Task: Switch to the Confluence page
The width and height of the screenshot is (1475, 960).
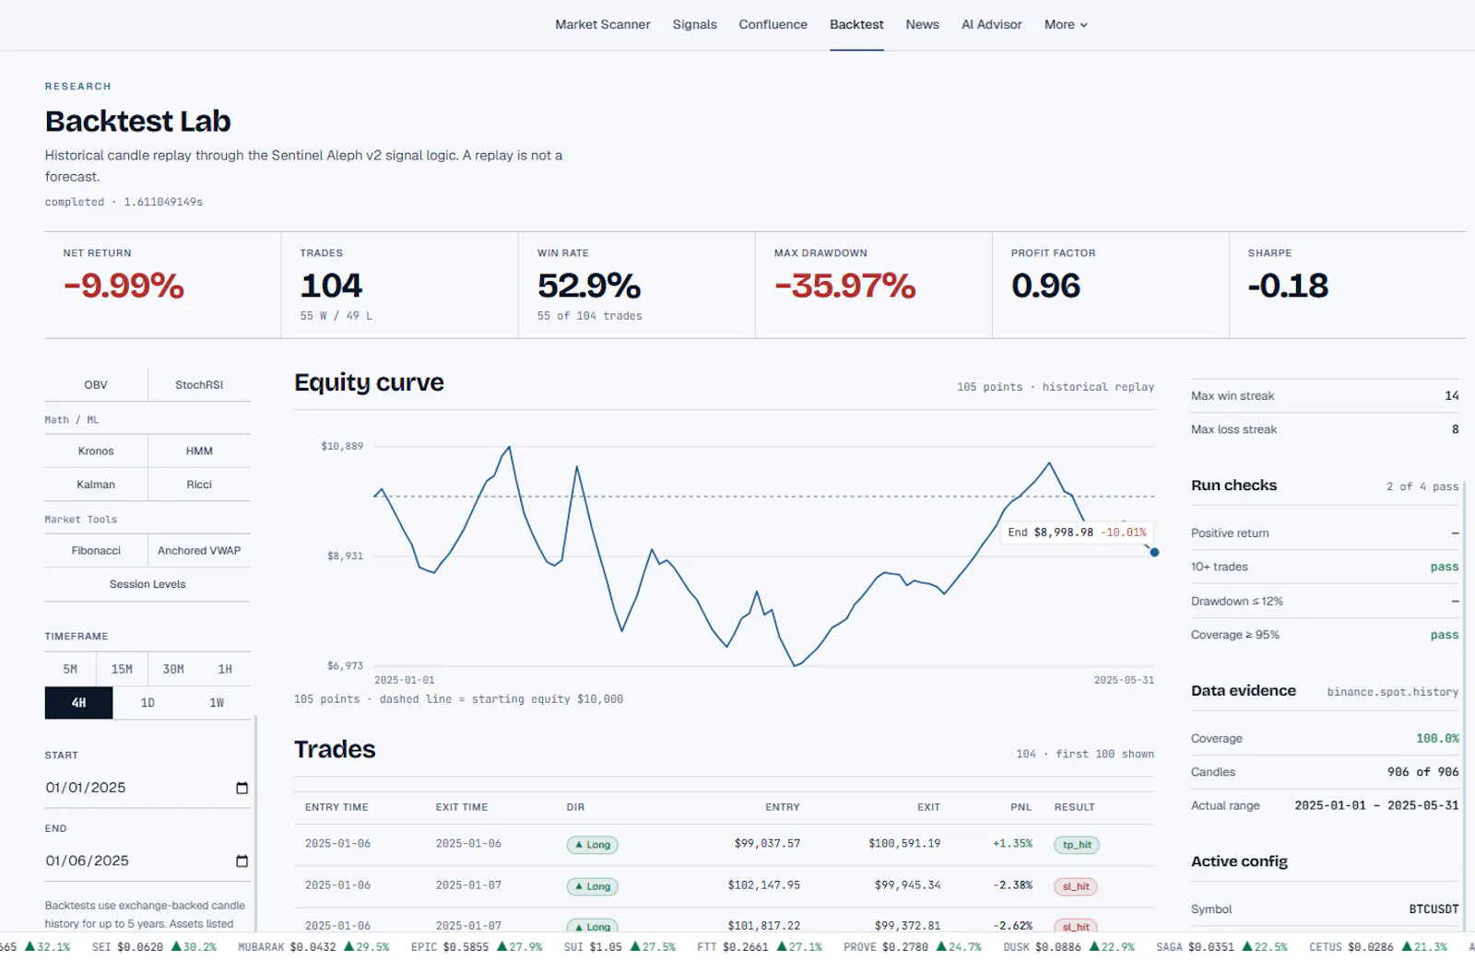Action: 773,25
